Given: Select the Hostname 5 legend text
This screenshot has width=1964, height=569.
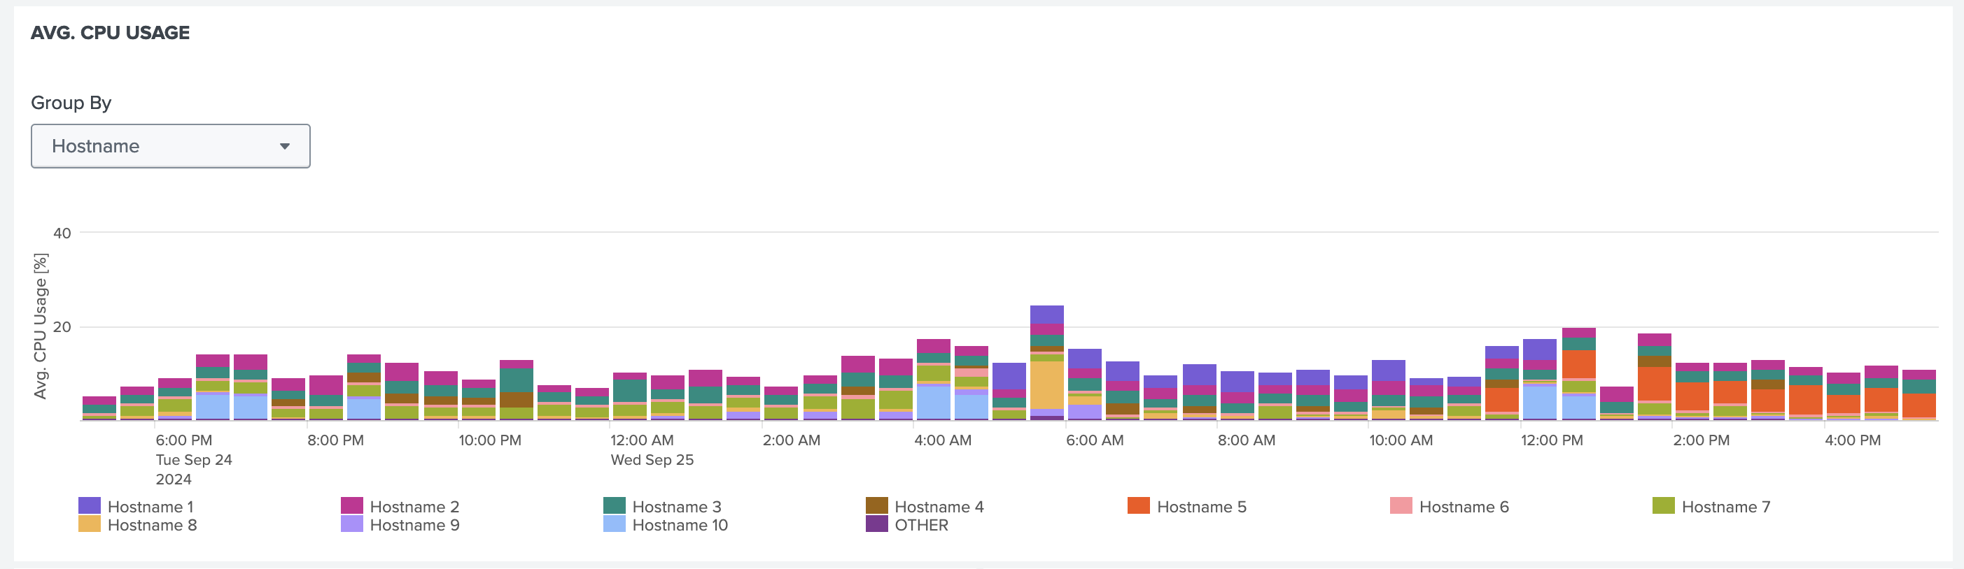Looking at the screenshot, I should click(x=1201, y=507).
